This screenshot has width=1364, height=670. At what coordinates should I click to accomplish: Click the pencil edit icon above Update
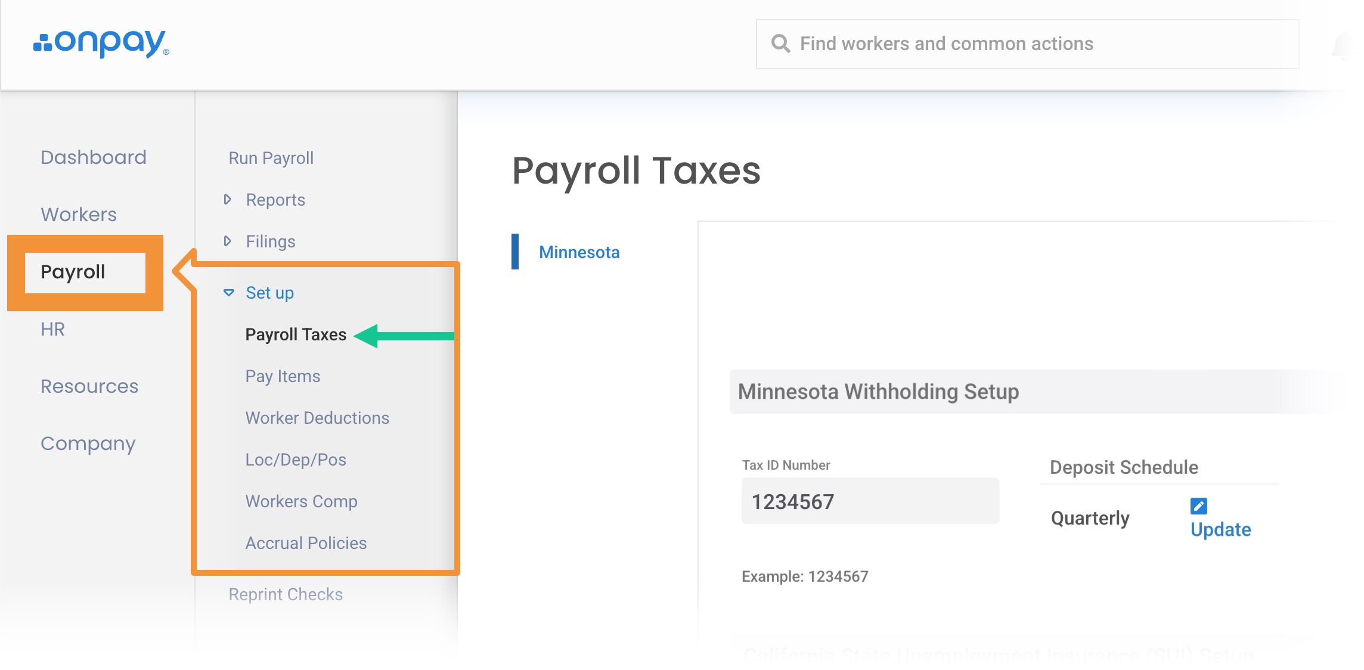point(1198,505)
